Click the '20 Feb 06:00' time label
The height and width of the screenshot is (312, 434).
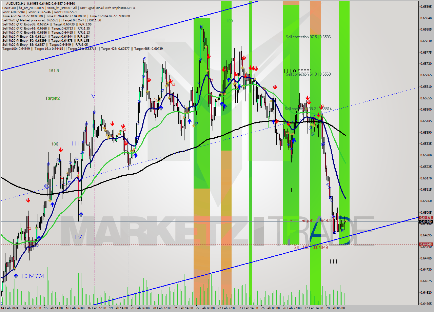[140, 309]
